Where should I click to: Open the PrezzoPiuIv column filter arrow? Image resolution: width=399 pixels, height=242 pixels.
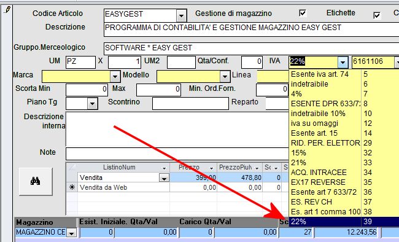coord(257,168)
